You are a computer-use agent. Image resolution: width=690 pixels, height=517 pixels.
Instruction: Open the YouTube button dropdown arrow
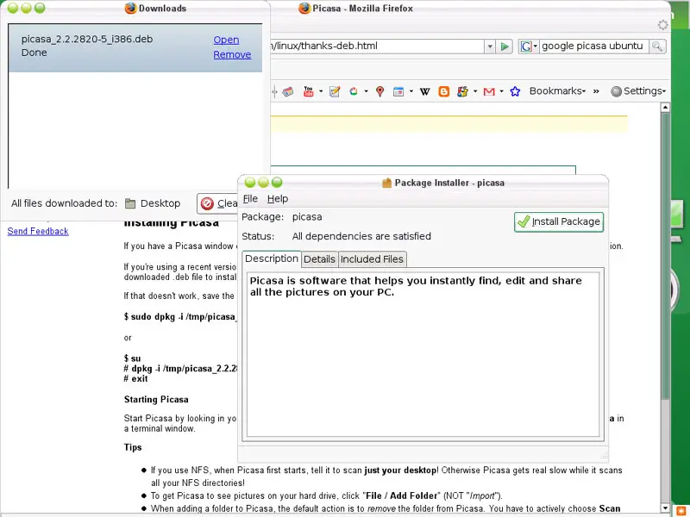321,91
